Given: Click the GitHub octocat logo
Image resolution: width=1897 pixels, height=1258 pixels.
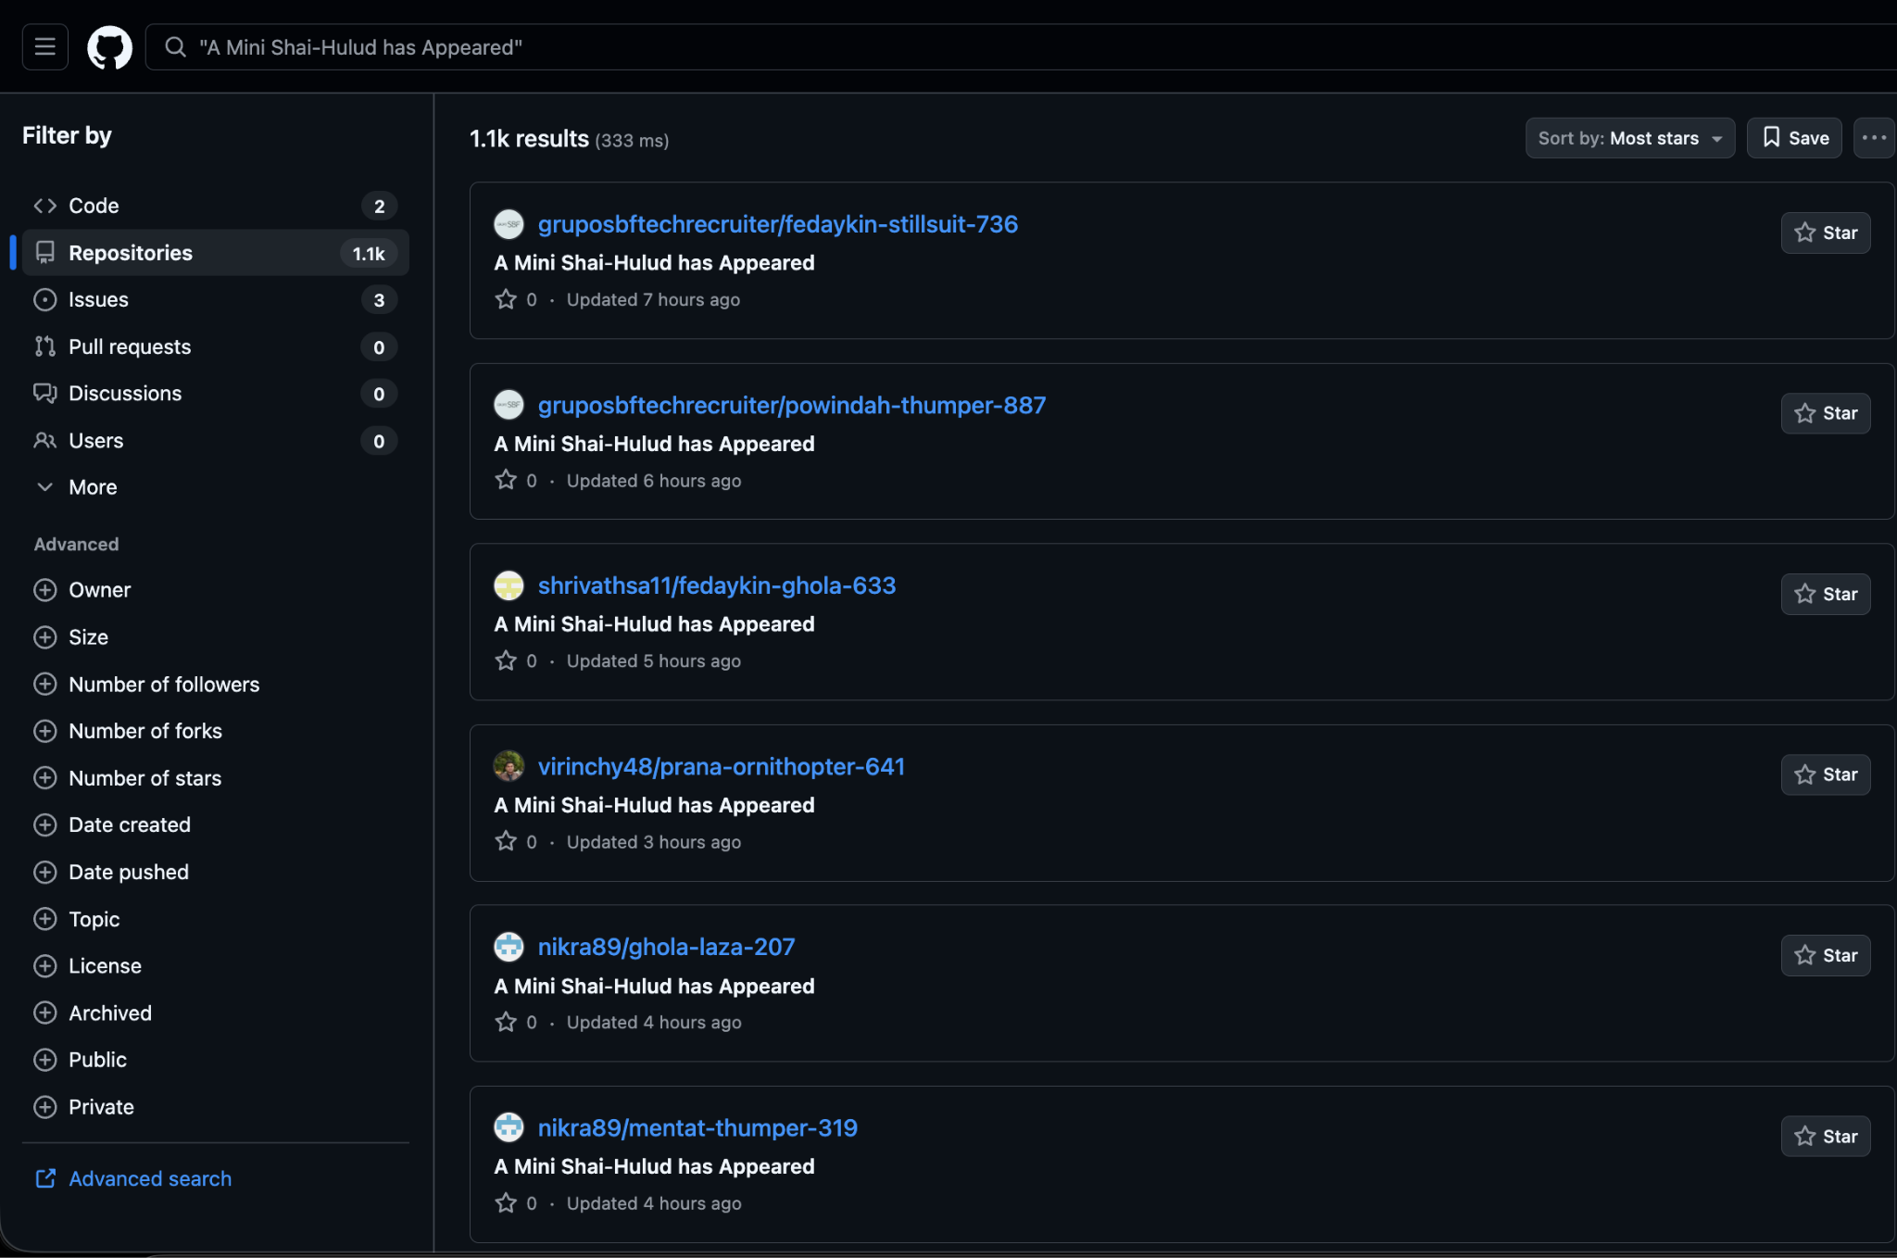Looking at the screenshot, I should click(109, 46).
